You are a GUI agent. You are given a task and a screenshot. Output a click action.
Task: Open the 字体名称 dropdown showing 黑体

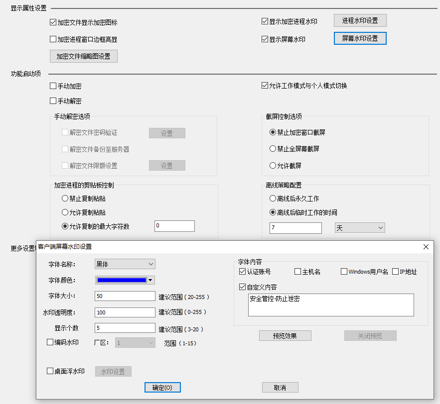[x=125, y=264]
